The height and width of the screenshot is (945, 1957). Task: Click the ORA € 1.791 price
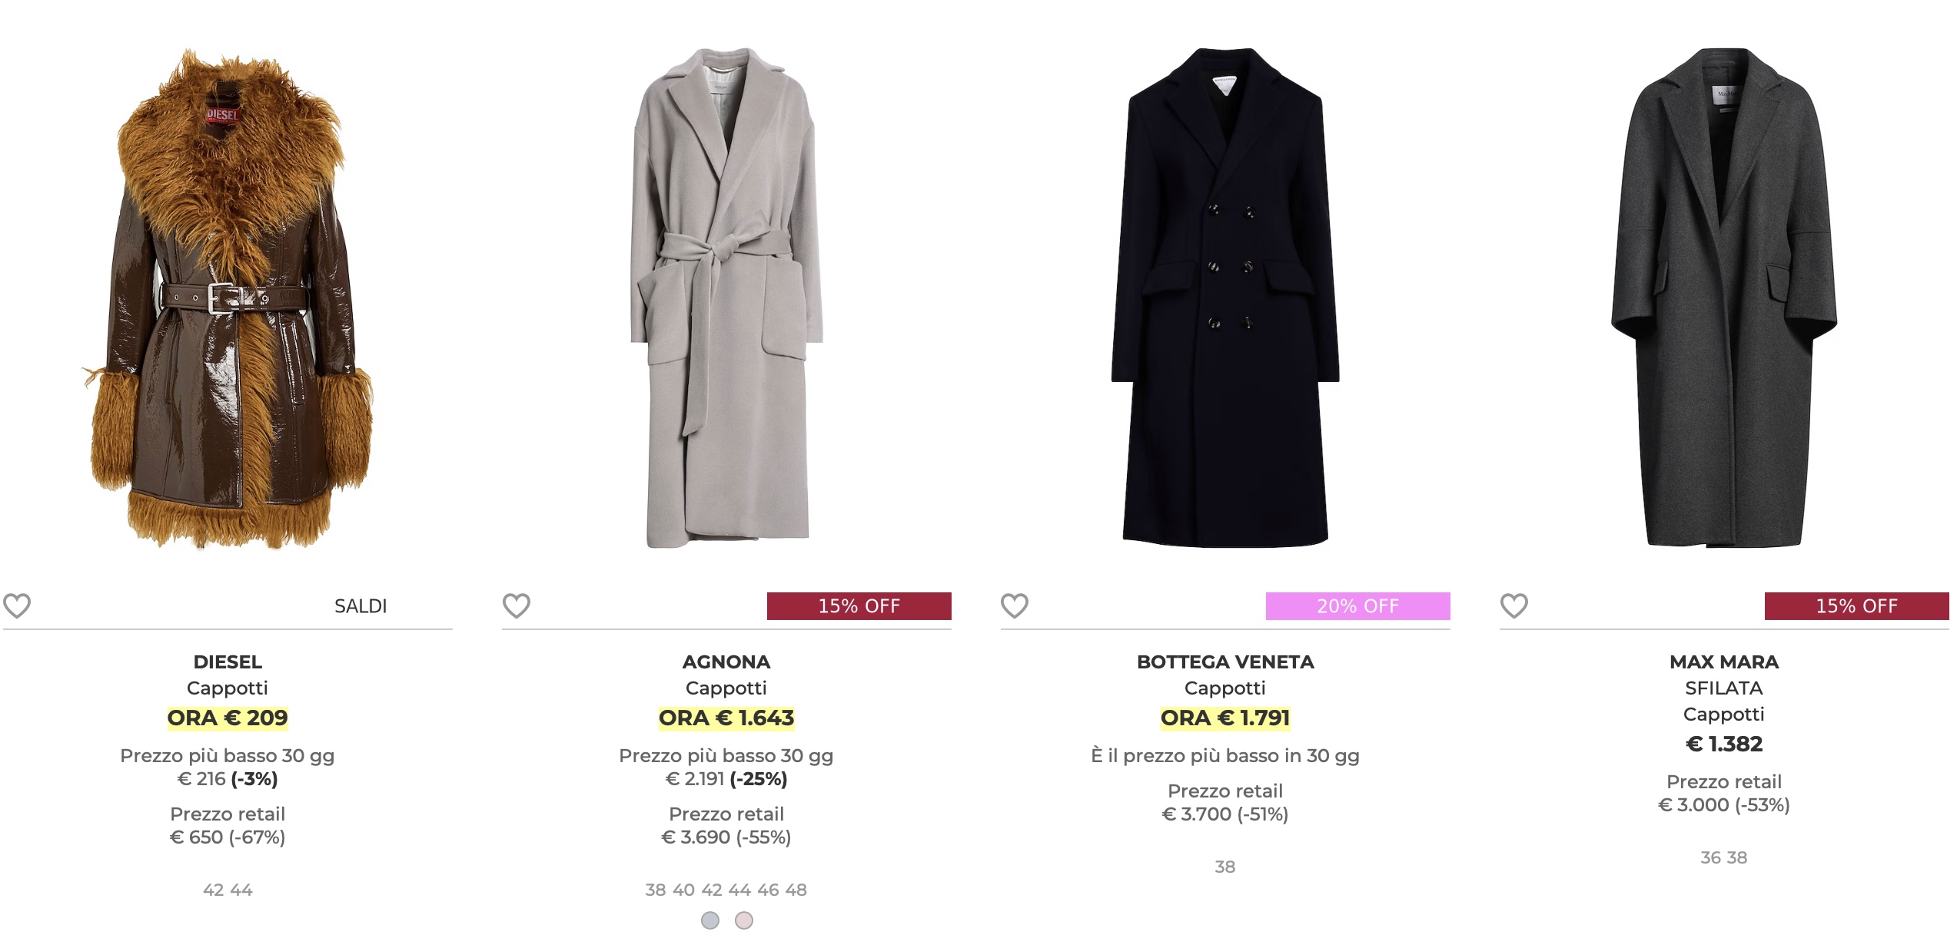point(1225,718)
